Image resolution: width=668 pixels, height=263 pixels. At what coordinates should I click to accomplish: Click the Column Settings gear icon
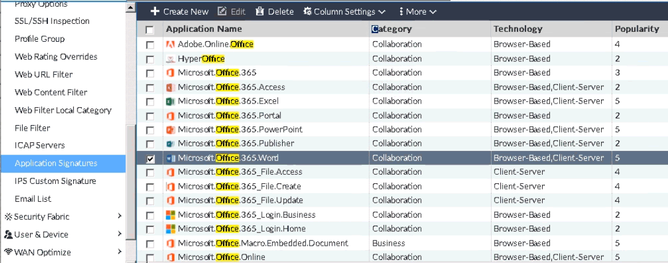(307, 12)
